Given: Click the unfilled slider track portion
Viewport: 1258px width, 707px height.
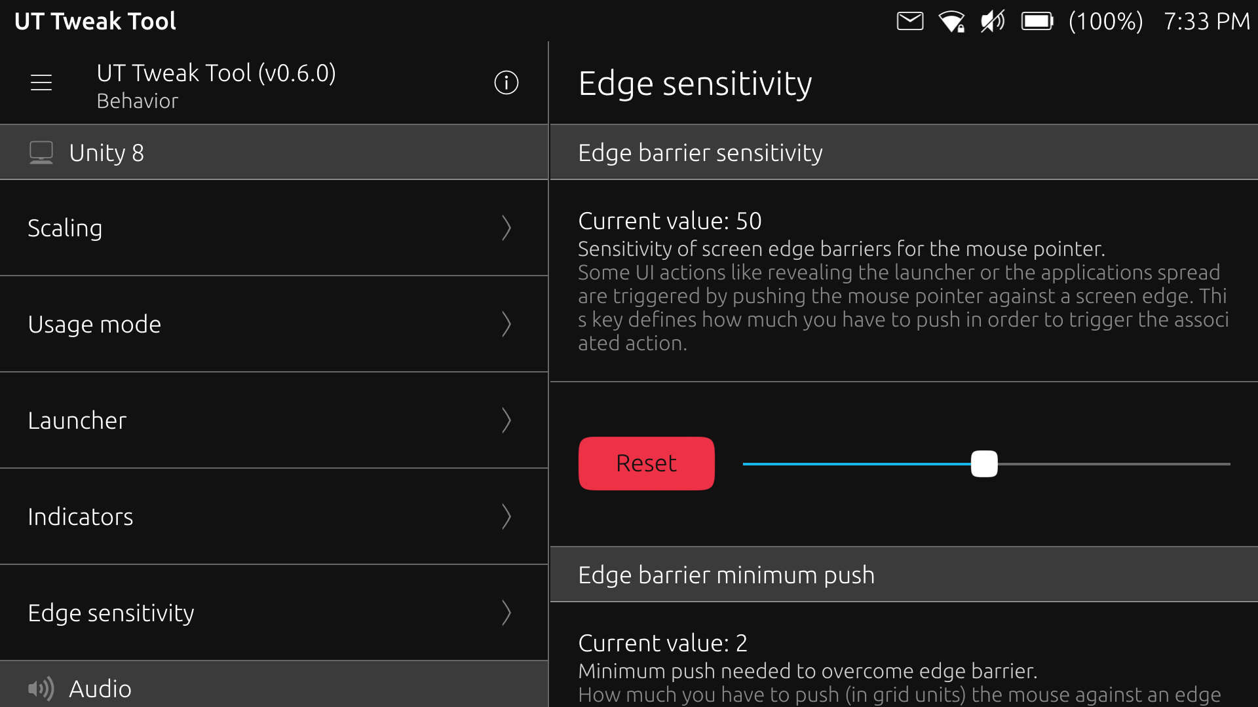Looking at the screenshot, I should point(1114,464).
